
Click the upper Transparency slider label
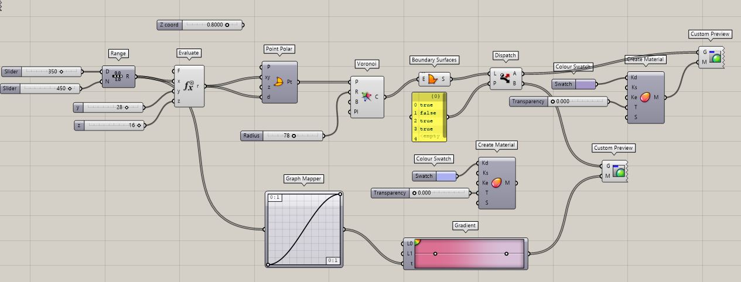[x=528, y=102]
